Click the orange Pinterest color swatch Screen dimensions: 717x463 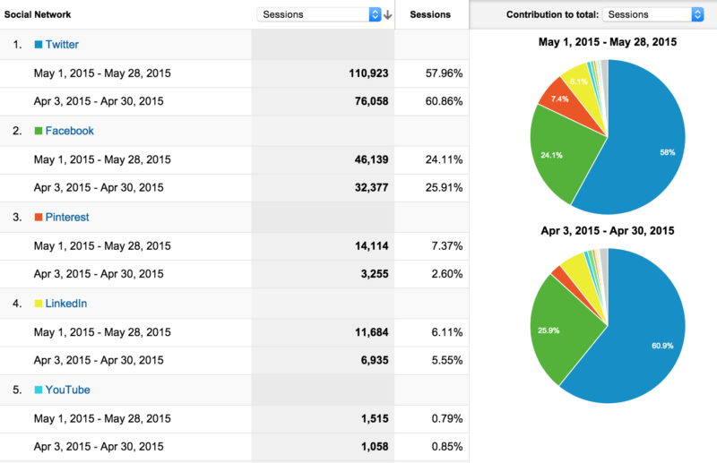click(39, 217)
